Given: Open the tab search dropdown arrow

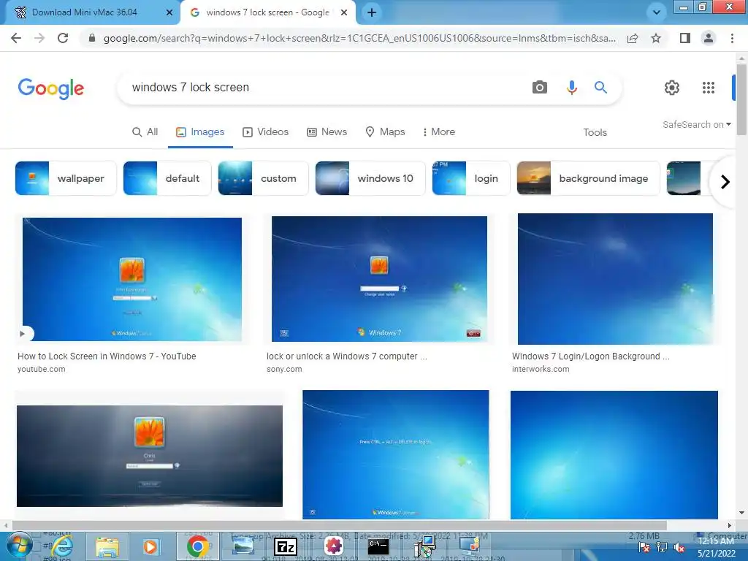Looking at the screenshot, I should click(x=657, y=12).
